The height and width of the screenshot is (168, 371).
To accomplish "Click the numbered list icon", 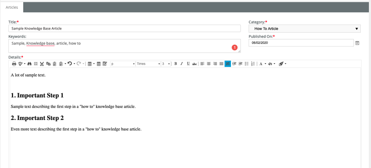I will (x=253, y=64).
